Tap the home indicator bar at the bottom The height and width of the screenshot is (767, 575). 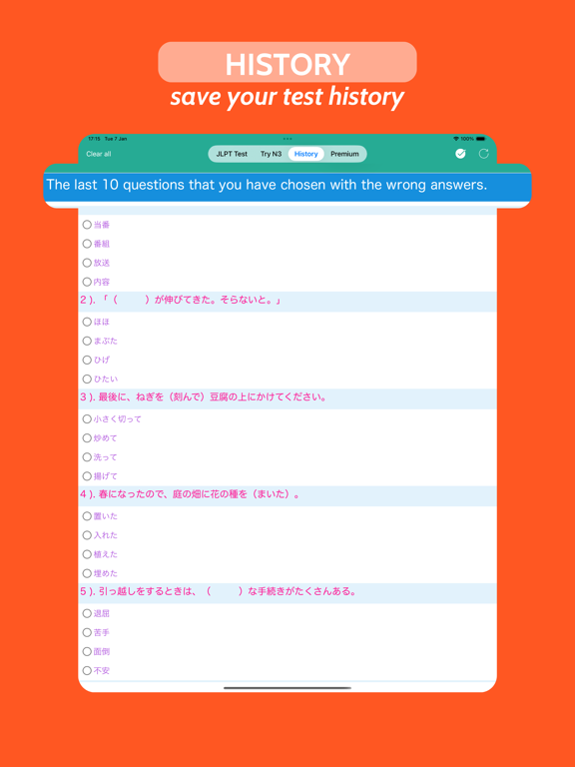[x=287, y=688]
